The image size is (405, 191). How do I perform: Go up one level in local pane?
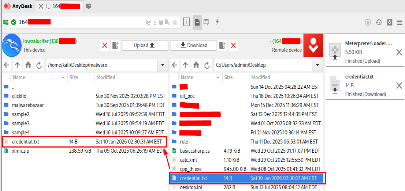pyautogui.click(x=17, y=65)
